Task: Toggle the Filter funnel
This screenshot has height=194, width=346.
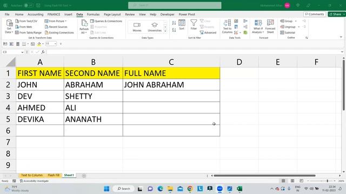Action: [x=194, y=25]
